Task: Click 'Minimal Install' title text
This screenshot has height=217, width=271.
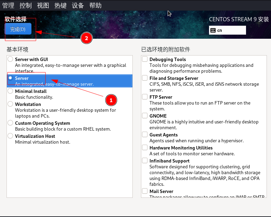Action: [x=31, y=91]
